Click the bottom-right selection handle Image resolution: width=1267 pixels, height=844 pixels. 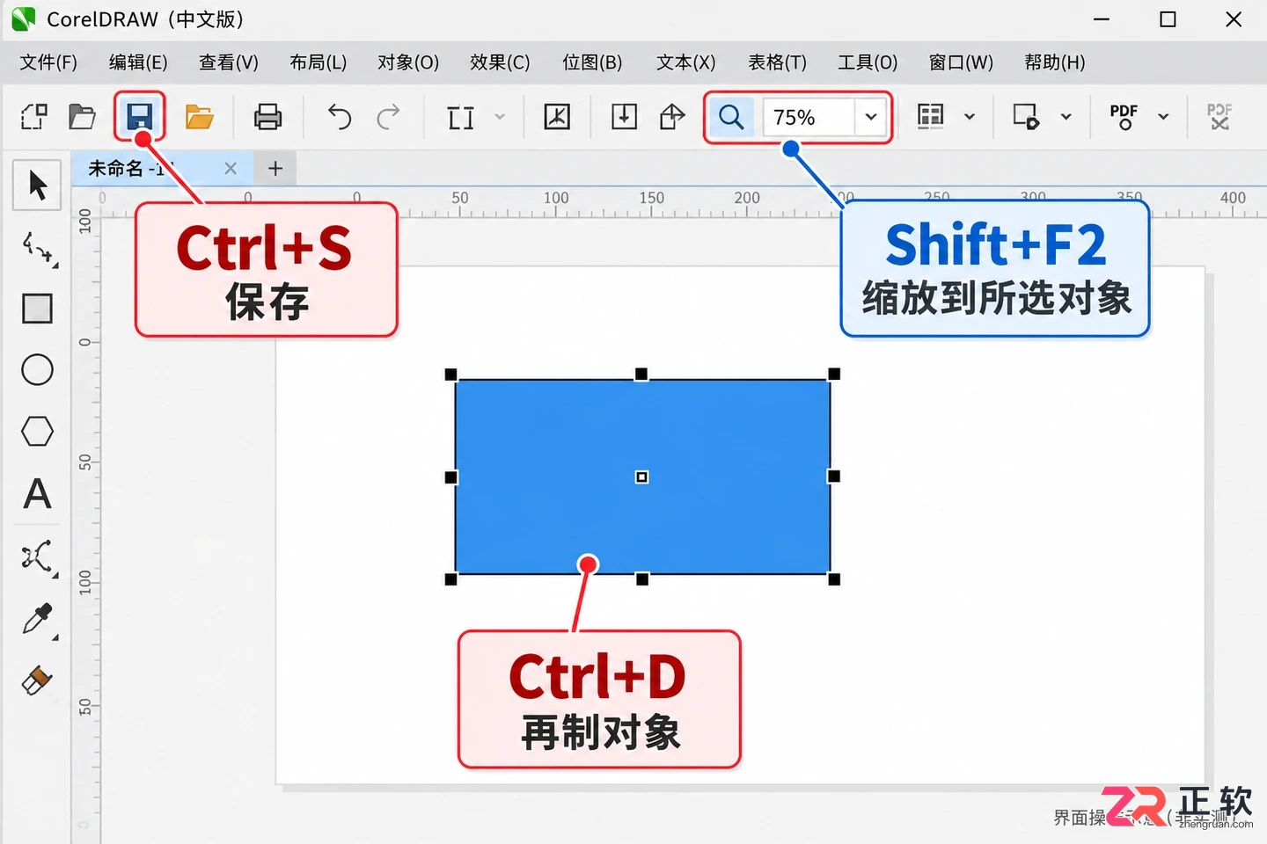834,579
